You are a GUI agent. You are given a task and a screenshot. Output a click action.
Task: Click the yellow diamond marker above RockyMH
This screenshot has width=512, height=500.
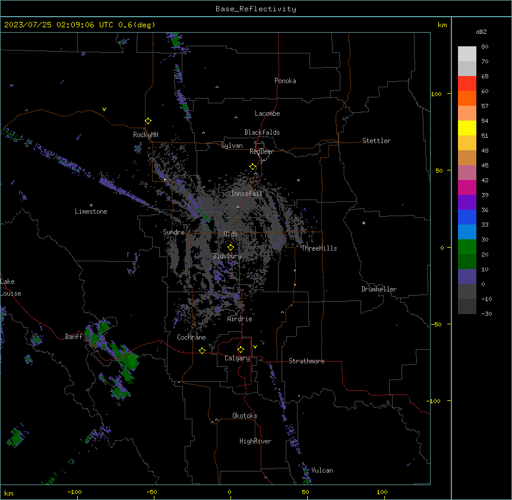(148, 121)
